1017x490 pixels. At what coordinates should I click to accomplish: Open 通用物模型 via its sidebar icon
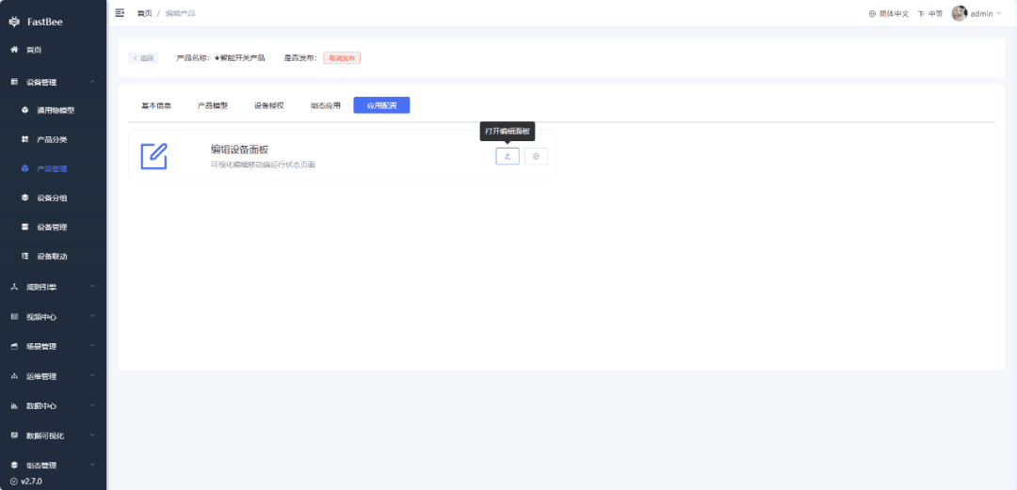[25, 110]
